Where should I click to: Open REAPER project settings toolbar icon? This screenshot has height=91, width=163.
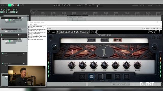pos(9,10)
